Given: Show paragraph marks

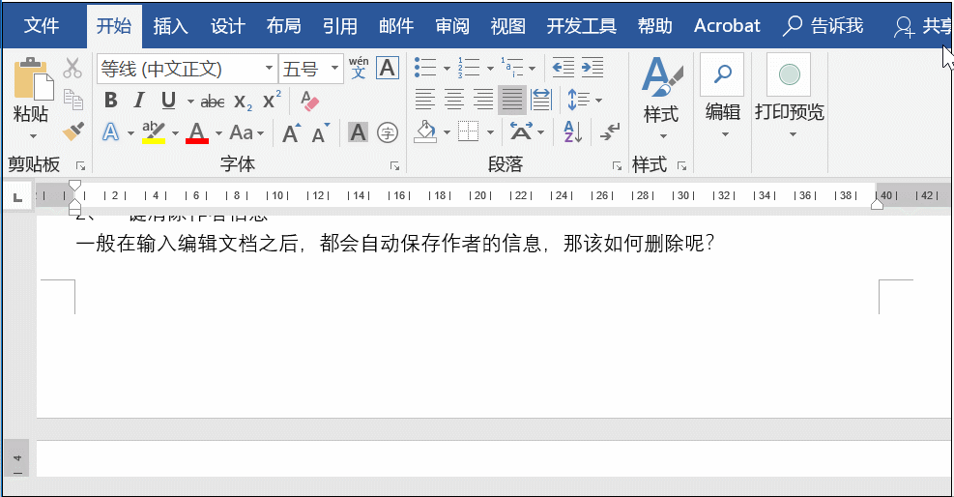Looking at the screenshot, I should tap(609, 132).
